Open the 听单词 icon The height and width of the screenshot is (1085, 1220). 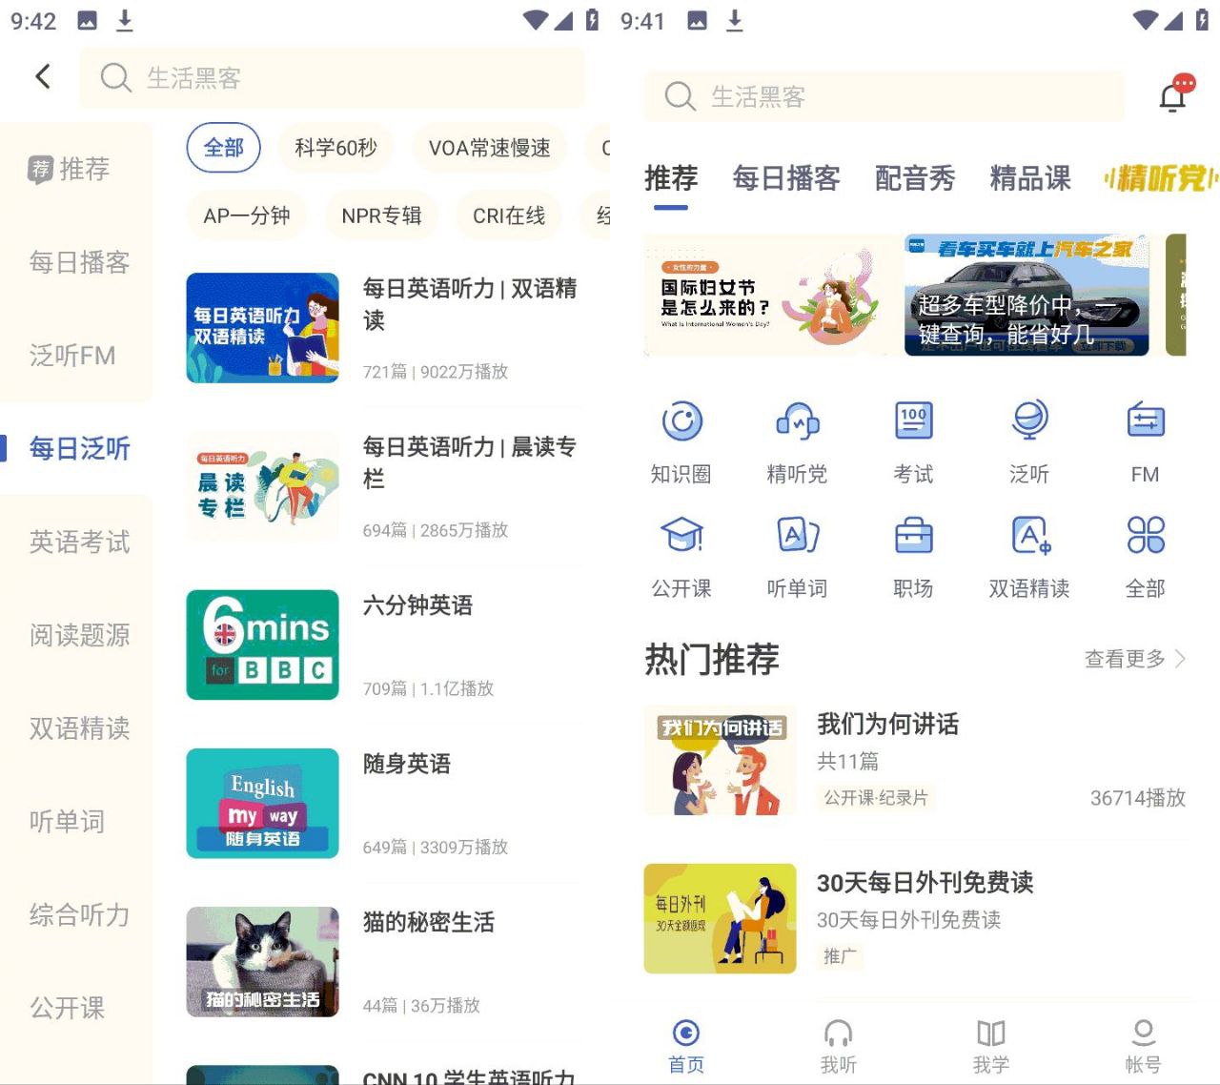[797, 536]
